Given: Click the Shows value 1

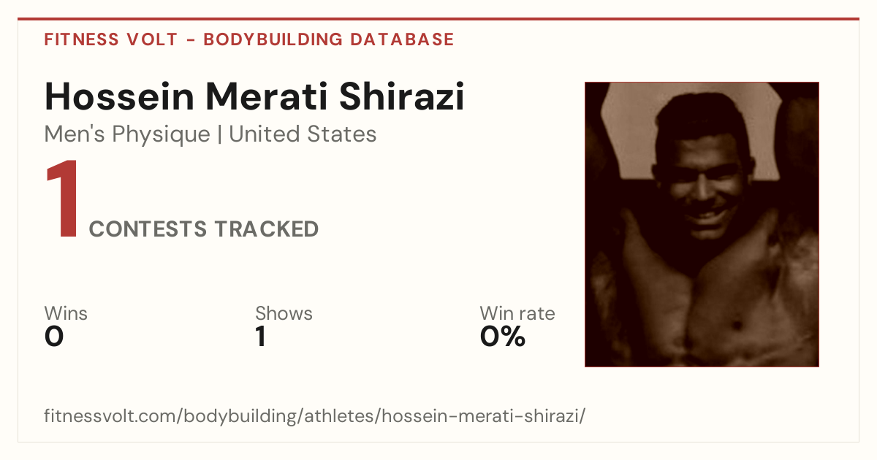Looking at the screenshot, I should point(260,337).
